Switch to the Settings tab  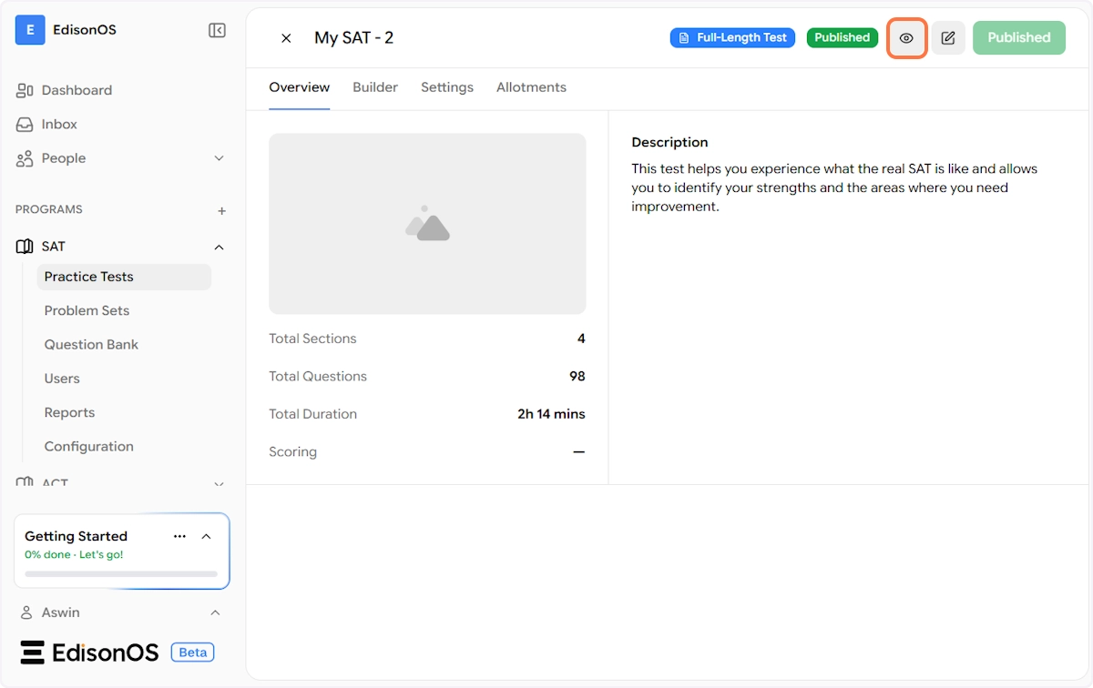[x=446, y=87]
